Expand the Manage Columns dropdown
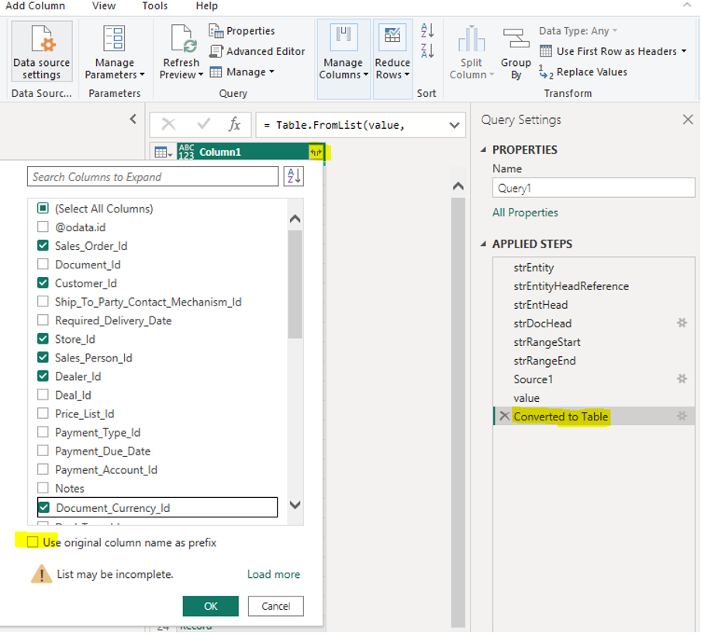The image size is (701, 633). point(344,74)
